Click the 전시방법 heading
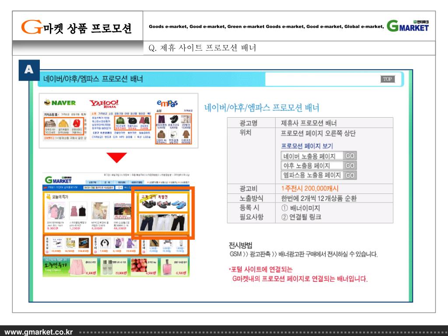The height and width of the screenshot is (336, 448). click(241, 245)
